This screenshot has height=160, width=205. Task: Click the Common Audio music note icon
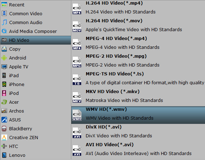[4, 22]
